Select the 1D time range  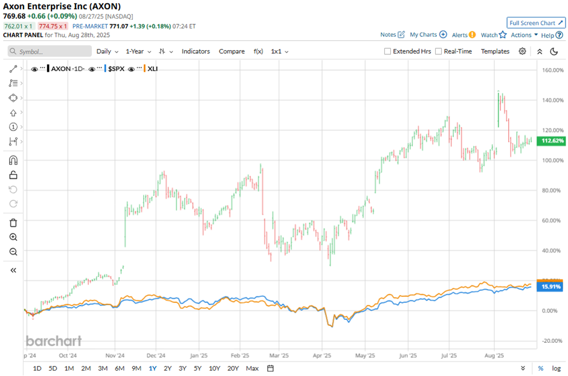pyautogui.click(x=37, y=368)
